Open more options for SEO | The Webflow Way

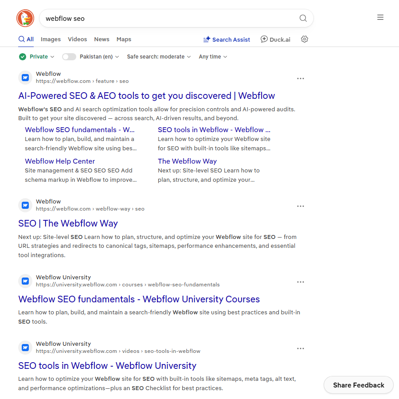pyautogui.click(x=301, y=206)
